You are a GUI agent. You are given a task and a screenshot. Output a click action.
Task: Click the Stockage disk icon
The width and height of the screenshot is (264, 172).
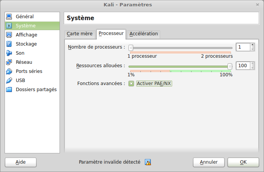(x=9, y=44)
